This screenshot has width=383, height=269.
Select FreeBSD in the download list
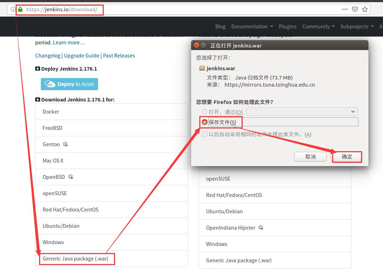click(112, 128)
